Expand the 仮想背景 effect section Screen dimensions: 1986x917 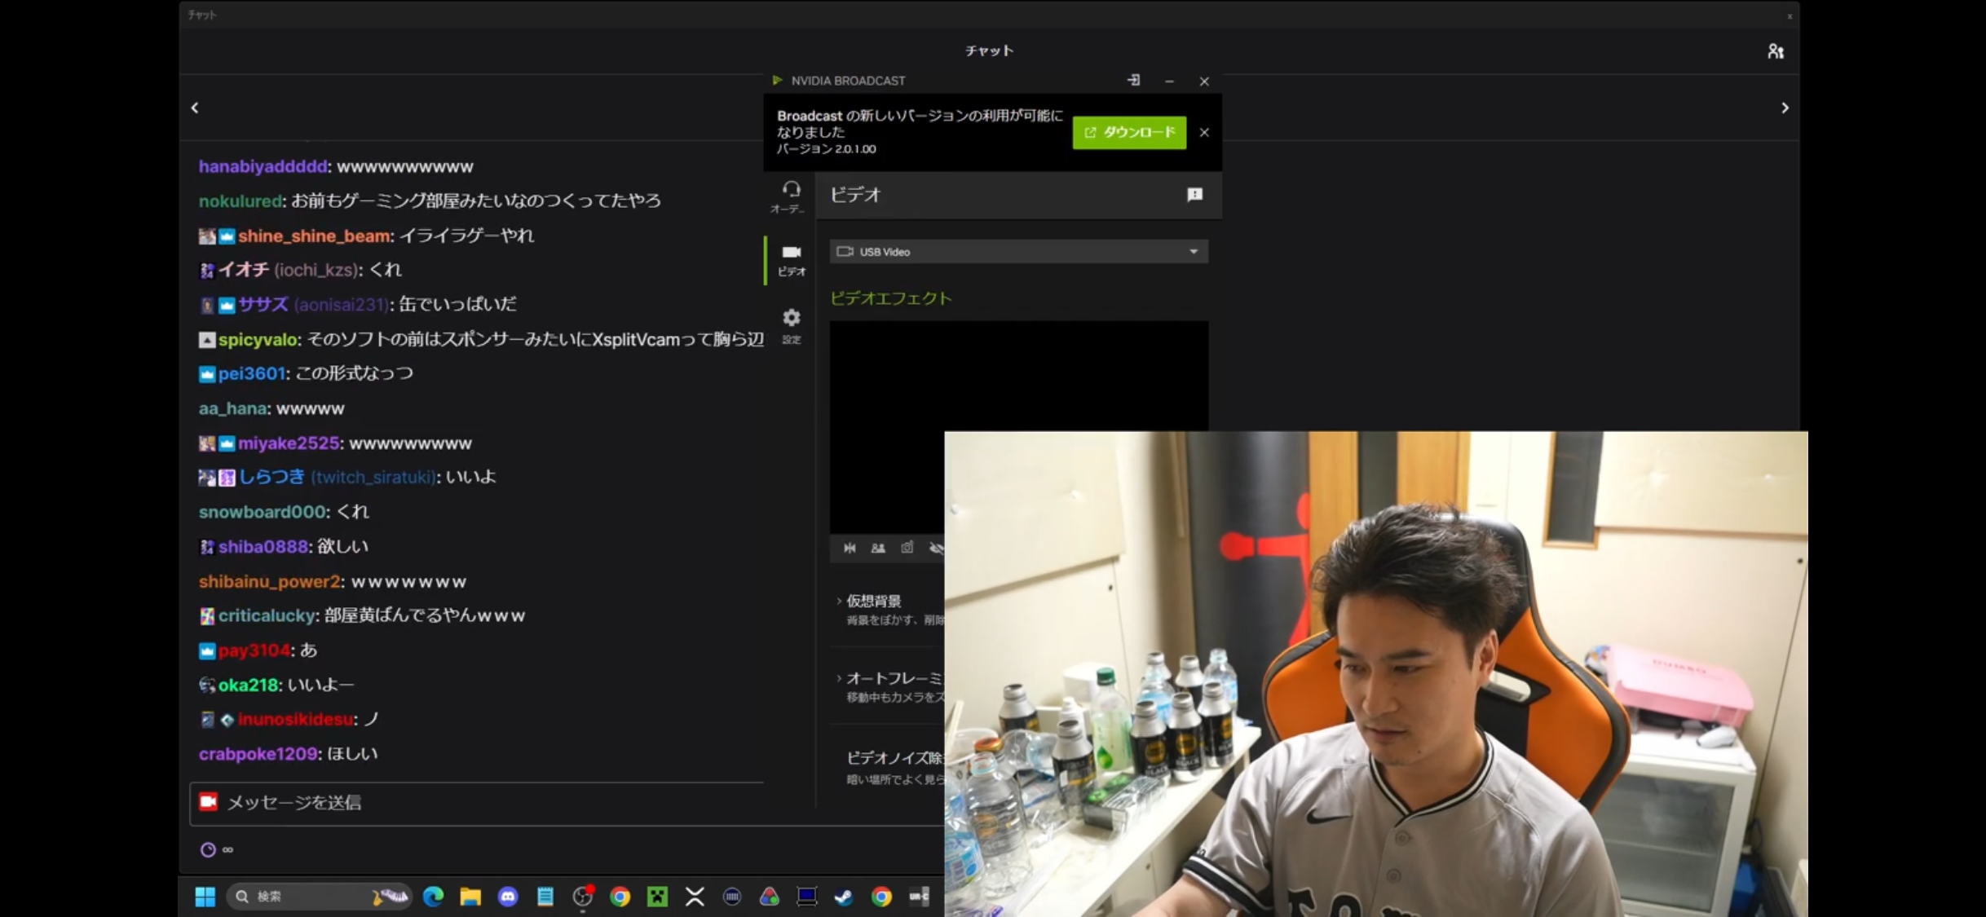872,601
